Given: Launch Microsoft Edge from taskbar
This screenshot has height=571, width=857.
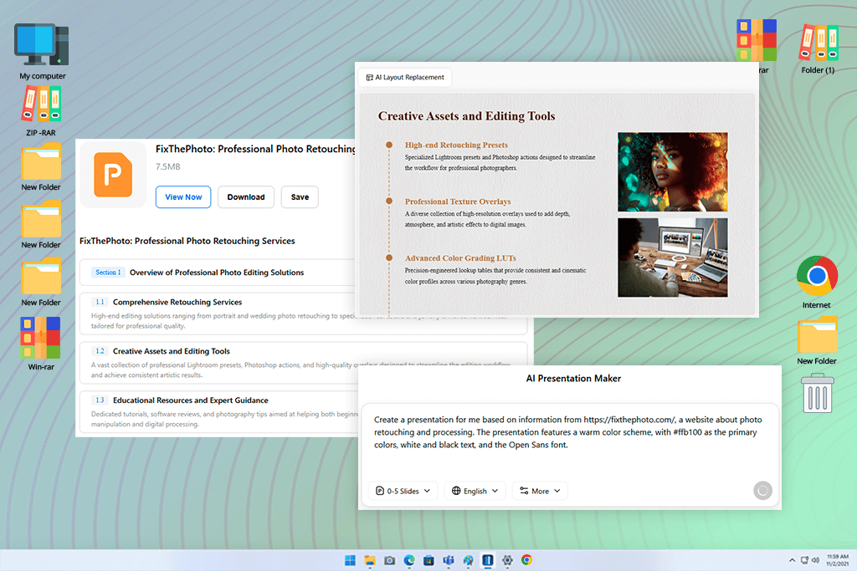Looking at the screenshot, I should [x=408, y=560].
